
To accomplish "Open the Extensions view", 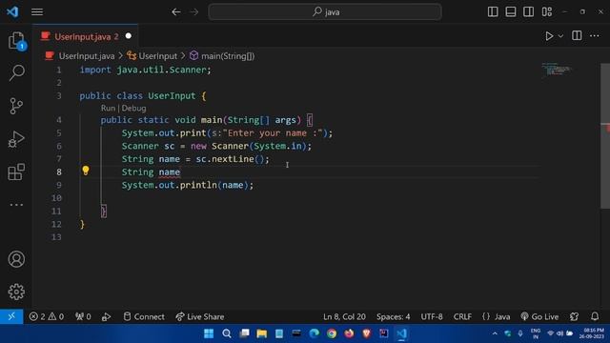I will click(x=16, y=171).
